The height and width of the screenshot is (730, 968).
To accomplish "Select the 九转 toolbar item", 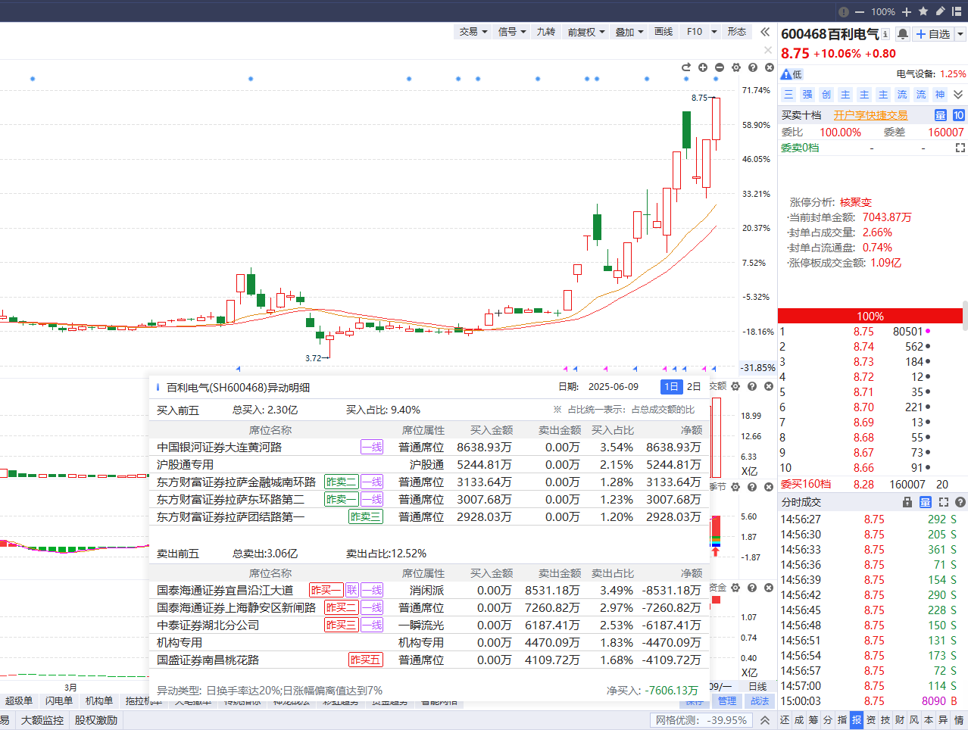I will [545, 32].
